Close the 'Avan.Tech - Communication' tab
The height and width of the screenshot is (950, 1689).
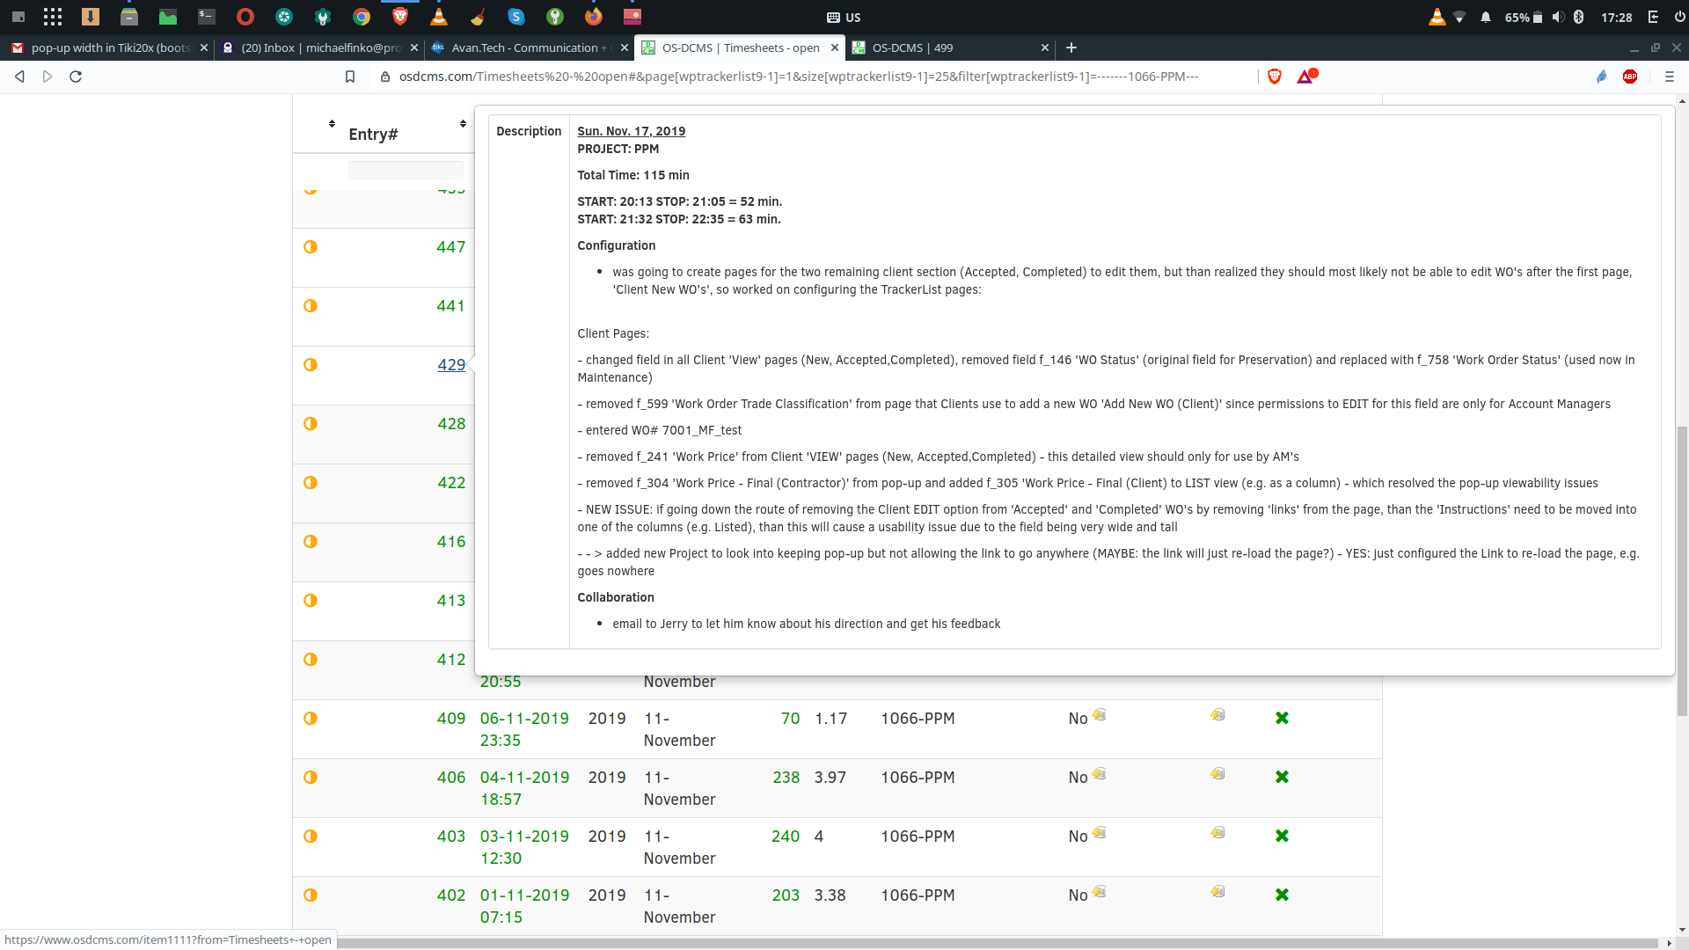click(625, 47)
